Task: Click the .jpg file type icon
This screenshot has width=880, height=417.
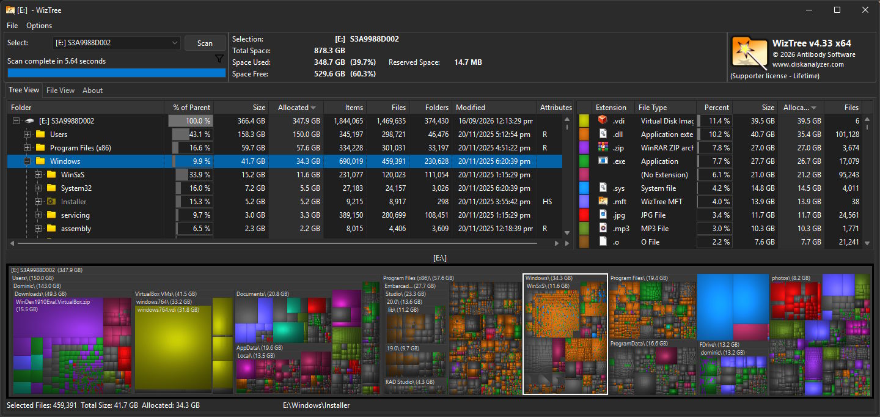Action: pyautogui.click(x=603, y=215)
